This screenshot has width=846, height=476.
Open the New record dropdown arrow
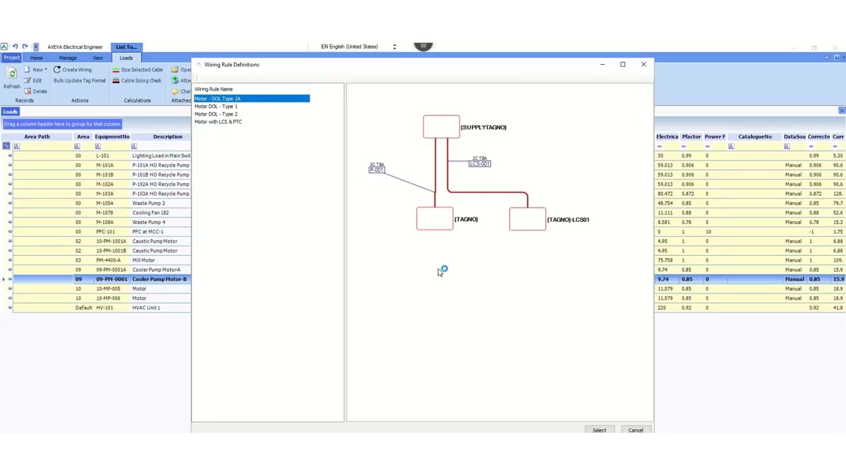pos(46,69)
